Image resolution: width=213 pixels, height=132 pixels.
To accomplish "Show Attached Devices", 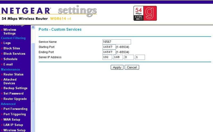I will pyautogui.click(x=10, y=81).
